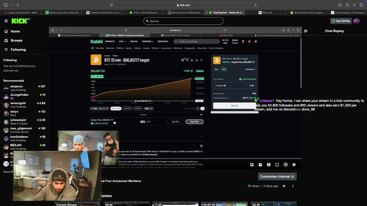
Task: Open the user profile avatar menu
Action: [356, 21]
